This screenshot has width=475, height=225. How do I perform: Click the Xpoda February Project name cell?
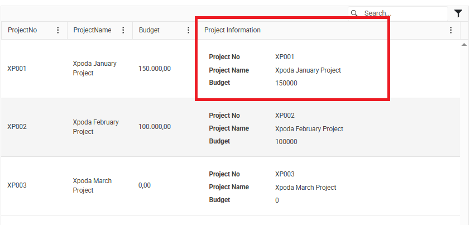pyautogui.click(x=95, y=127)
